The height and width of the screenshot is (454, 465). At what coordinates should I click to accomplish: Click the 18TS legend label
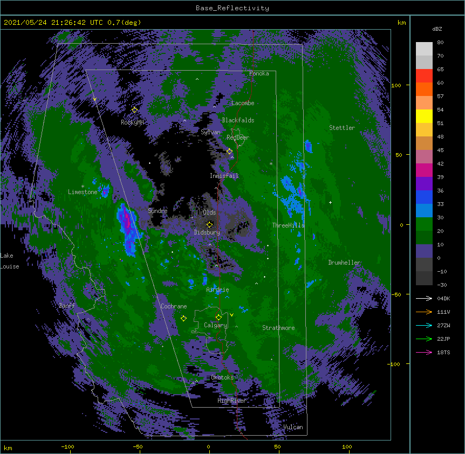443,352
